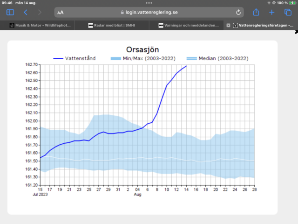
Task: Reload the page with the refresh icon
Action: click(238, 13)
